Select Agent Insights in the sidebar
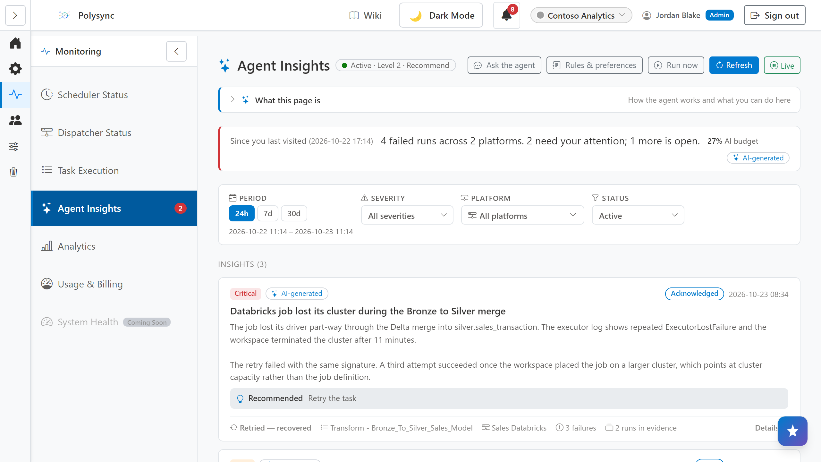Screen dimensions: 821x462 click(x=114, y=208)
